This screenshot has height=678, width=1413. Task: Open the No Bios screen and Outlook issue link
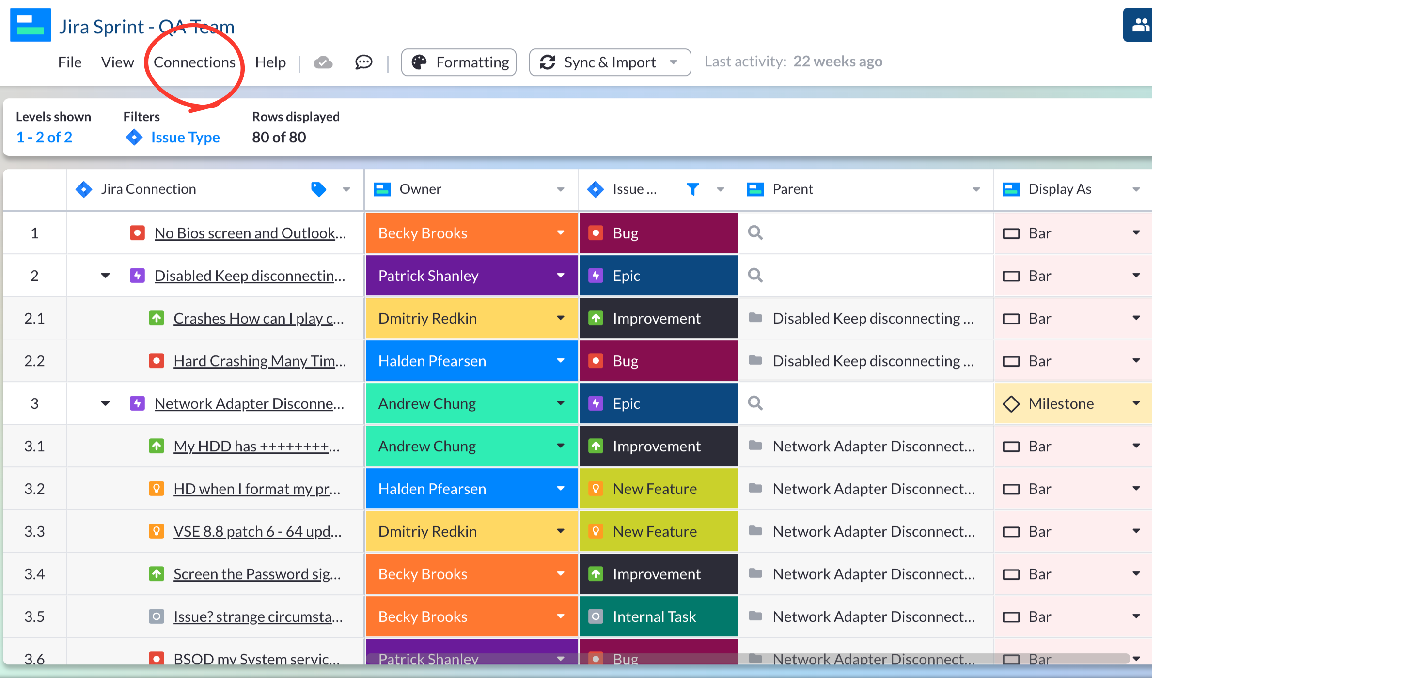point(250,233)
